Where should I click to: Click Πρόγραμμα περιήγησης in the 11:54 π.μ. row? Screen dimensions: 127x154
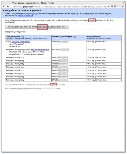coord(15,61)
